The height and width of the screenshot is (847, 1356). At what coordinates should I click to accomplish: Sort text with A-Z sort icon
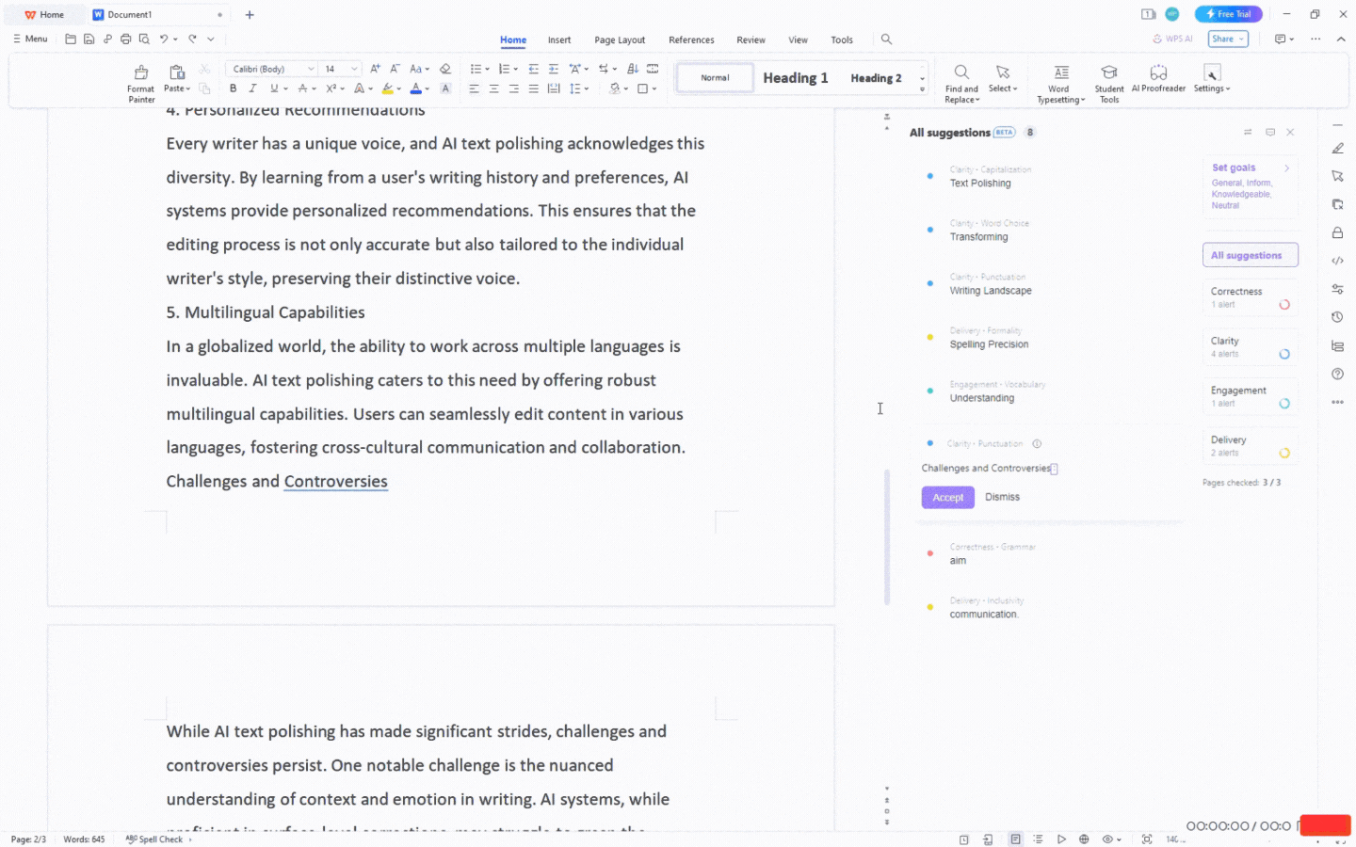point(632,69)
